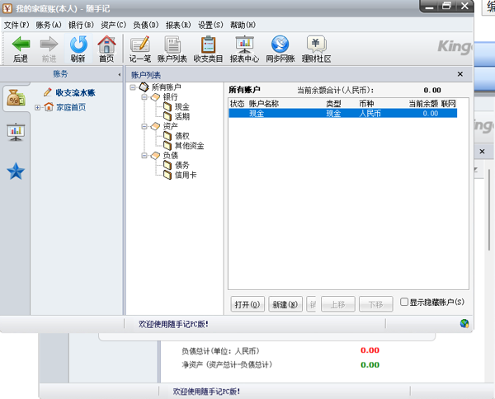Select the 信用卡 account tree item
Screen dimensions: 495x399
[x=185, y=175]
